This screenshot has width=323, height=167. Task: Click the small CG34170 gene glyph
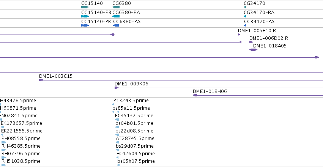click(x=245, y=7)
